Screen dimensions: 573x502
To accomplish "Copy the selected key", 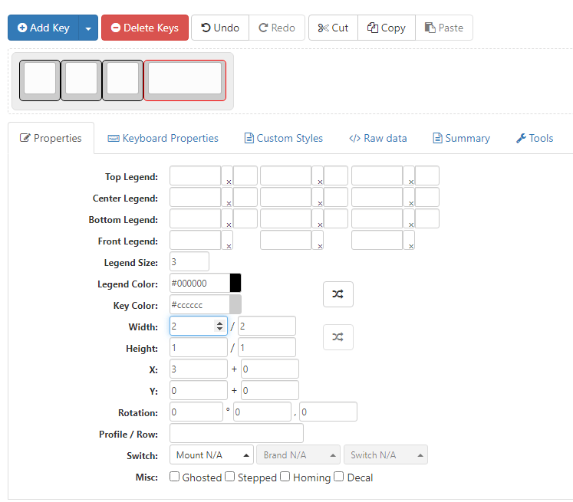I will pyautogui.click(x=387, y=28).
